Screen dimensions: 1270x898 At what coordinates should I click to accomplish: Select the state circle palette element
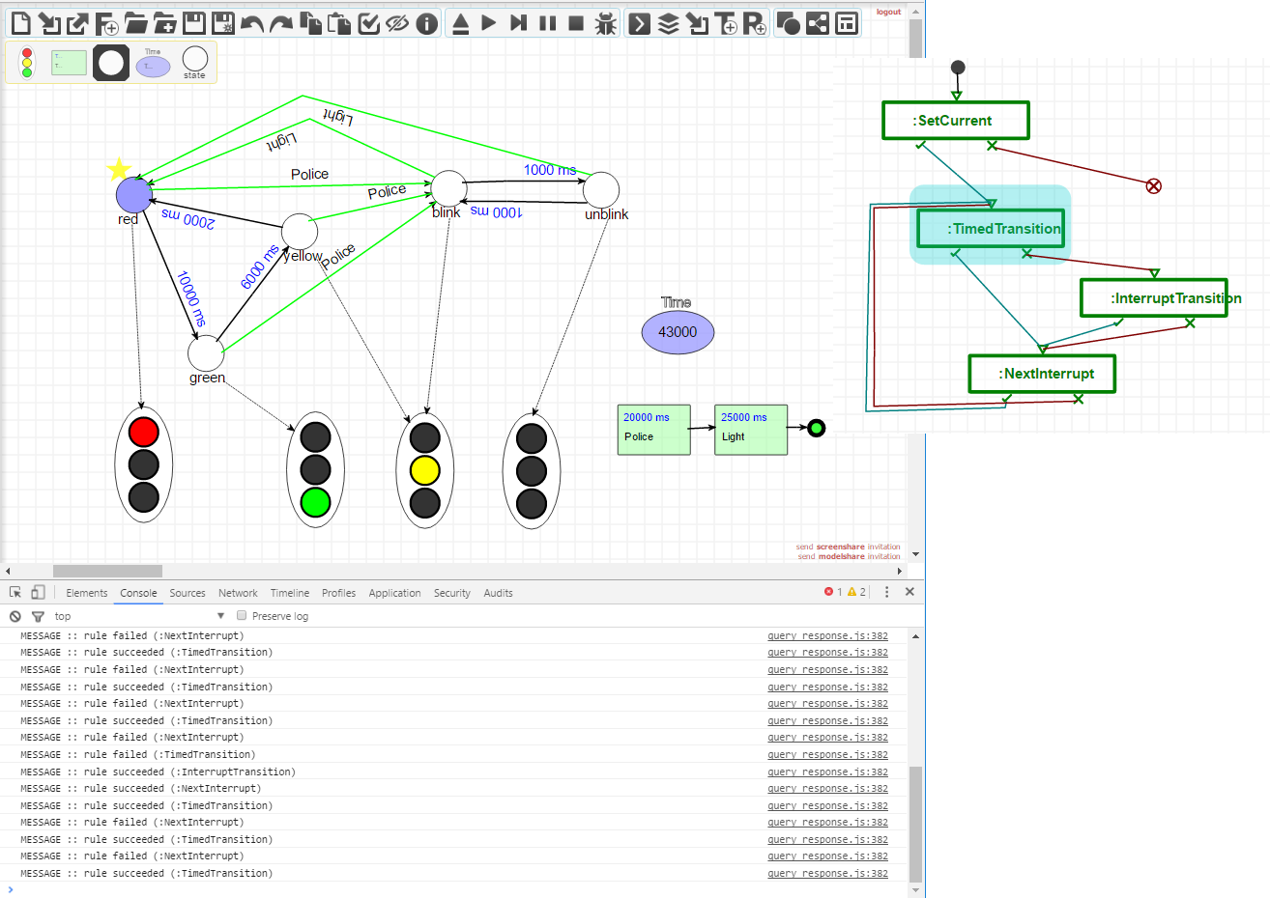coord(195,60)
